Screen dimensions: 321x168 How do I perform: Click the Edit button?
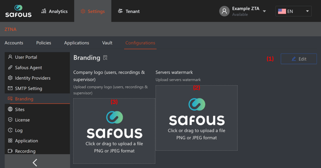[299, 59]
